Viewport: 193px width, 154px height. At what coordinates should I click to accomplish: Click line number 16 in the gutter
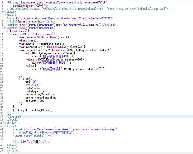(2, 50)
